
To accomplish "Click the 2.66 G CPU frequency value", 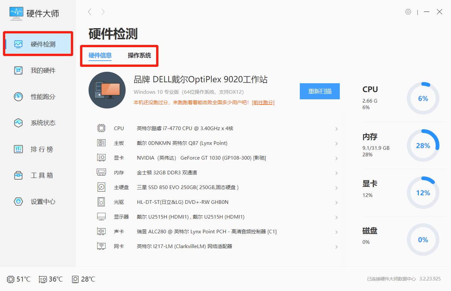I will [x=370, y=101].
